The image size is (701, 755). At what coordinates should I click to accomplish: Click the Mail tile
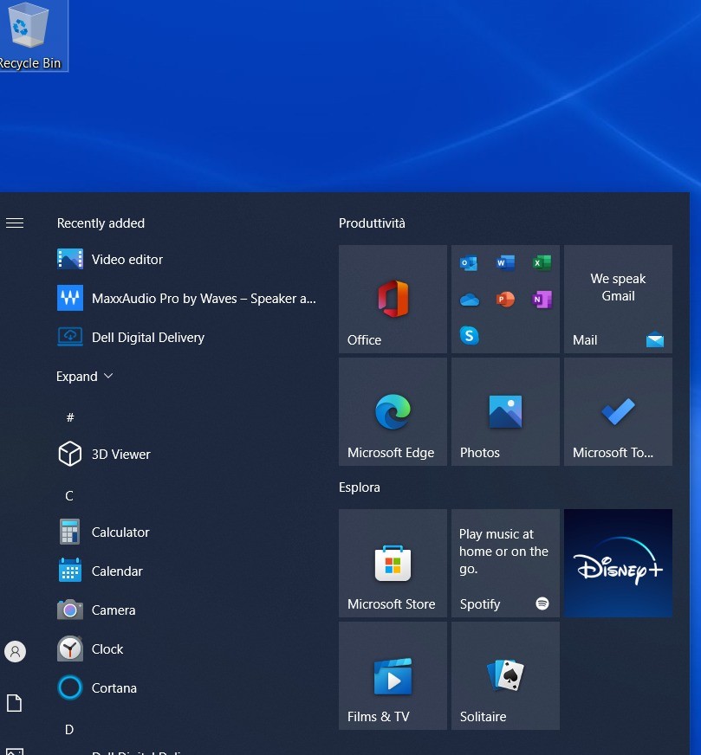click(x=618, y=299)
